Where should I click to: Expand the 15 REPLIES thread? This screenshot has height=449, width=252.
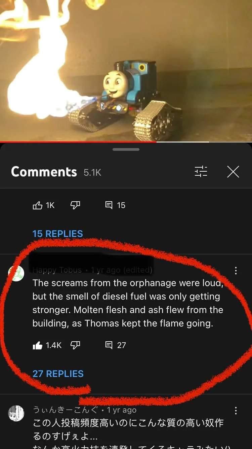[57, 234]
